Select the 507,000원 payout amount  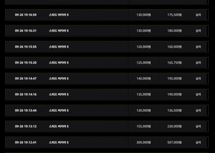pyautogui.click(x=175, y=142)
